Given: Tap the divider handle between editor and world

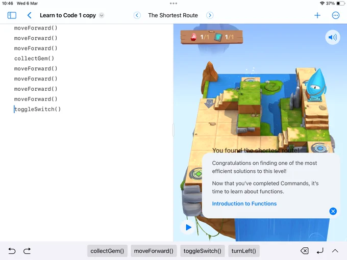Looking at the screenshot, I should point(173,130).
